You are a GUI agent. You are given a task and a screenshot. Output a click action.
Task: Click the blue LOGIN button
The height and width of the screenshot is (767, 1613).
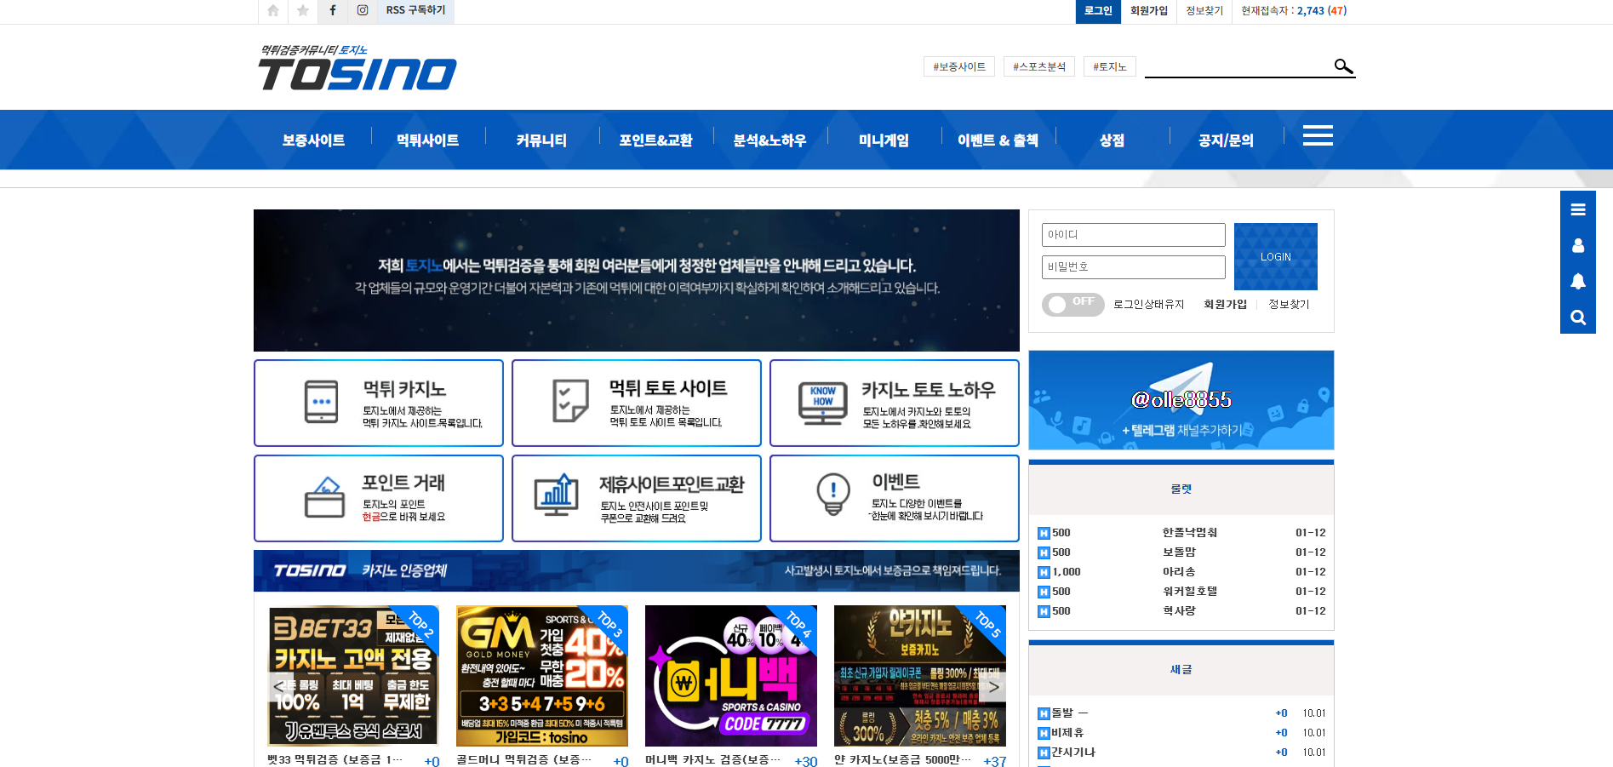pos(1275,256)
